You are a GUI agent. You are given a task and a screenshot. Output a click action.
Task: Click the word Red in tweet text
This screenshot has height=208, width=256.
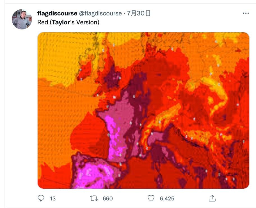point(43,22)
